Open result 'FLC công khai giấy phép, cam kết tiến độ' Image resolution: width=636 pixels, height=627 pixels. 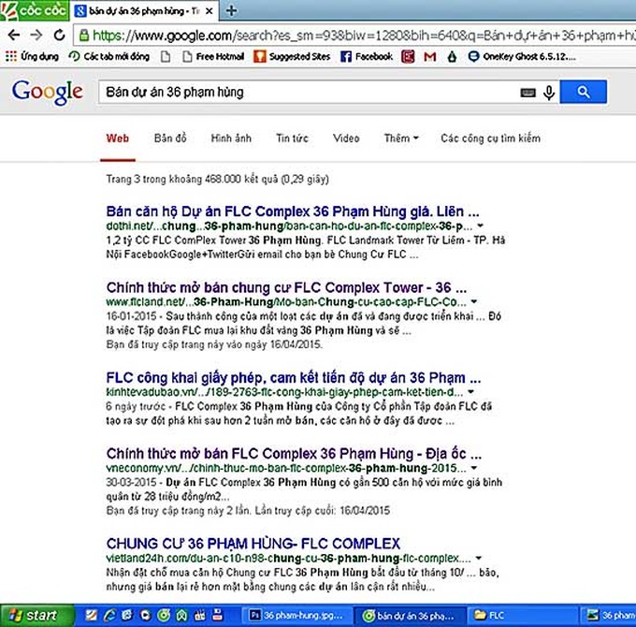tap(294, 378)
